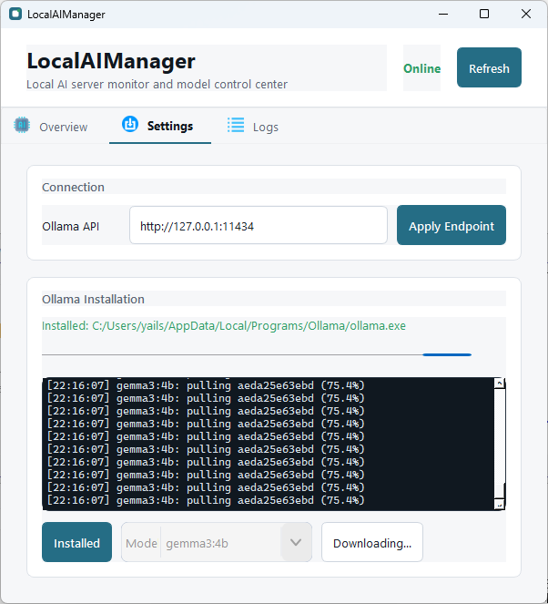The image size is (548, 604).
Task: Click the Ollama Installation heading
Action: click(93, 300)
